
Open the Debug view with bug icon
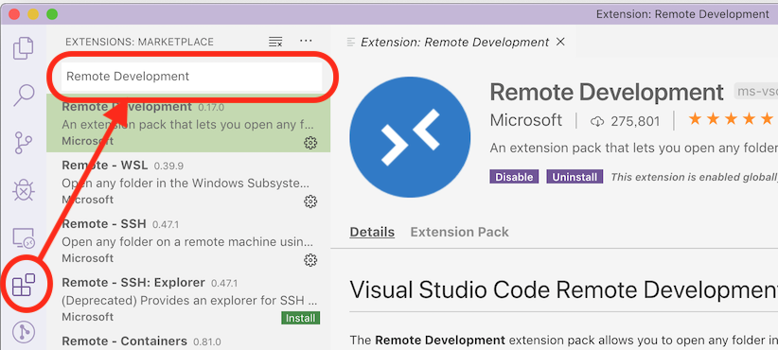click(24, 190)
